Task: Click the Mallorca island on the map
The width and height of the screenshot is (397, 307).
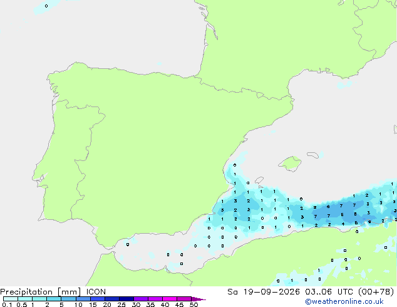Action: point(291,164)
